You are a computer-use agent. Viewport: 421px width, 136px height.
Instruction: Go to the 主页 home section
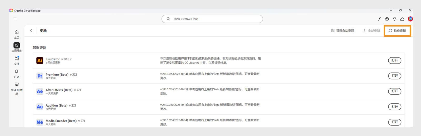(x=17, y=34)
